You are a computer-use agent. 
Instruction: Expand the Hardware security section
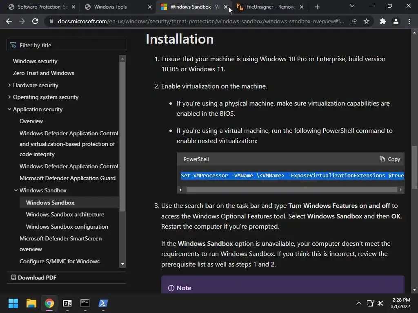9,85
